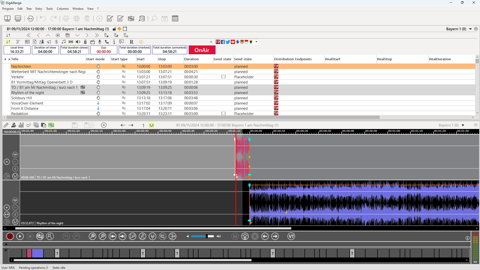The height and width of the screenshot is (270, 480).
Task: Click the music note filter icon
Action: tap(64, 42)
